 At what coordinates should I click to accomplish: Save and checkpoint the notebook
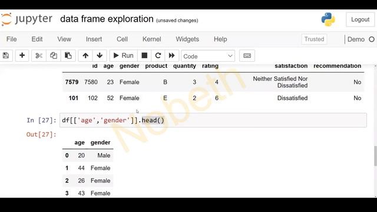pos(6,56)
